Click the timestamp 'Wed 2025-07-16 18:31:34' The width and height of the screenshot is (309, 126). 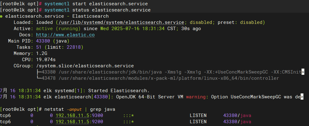(132, 29)
